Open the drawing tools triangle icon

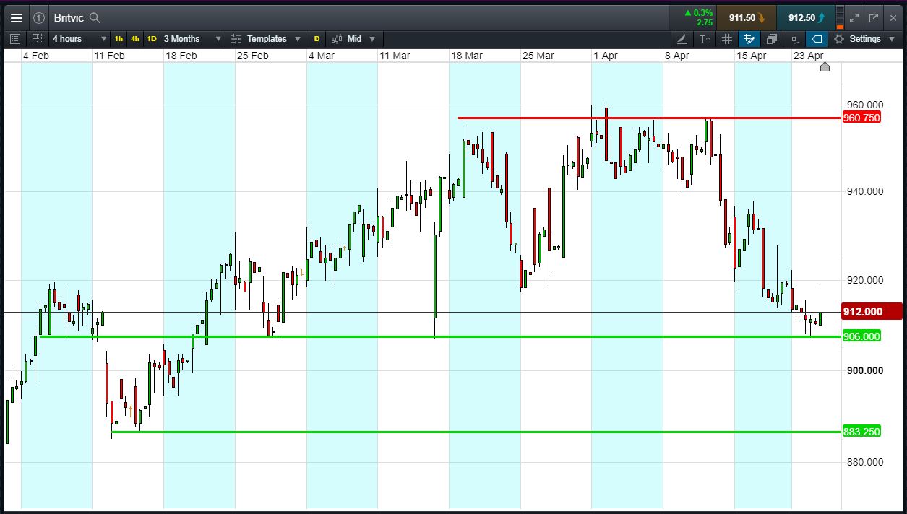coord(682,39)
